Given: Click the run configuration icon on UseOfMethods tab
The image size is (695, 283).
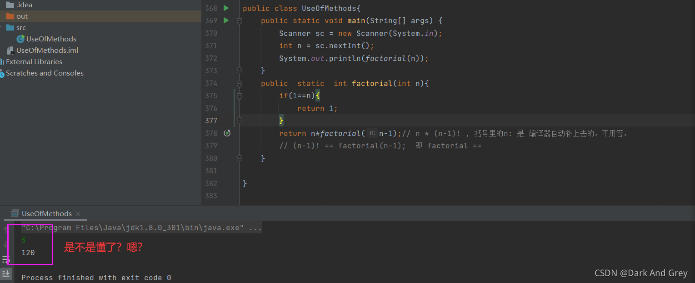Looking at the screenshot, I should click(15, 213).
